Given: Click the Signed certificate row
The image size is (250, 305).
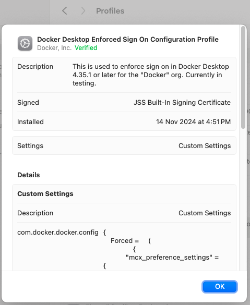Looking at the screenshot, I should (x=124, y=102).
